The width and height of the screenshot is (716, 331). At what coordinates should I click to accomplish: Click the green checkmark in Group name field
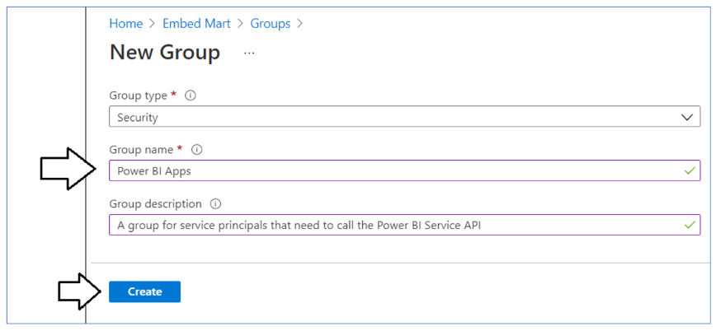[x=690, y=171]
